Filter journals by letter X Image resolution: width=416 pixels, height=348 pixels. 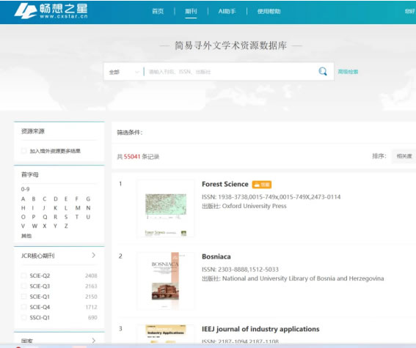pos(45,226)
